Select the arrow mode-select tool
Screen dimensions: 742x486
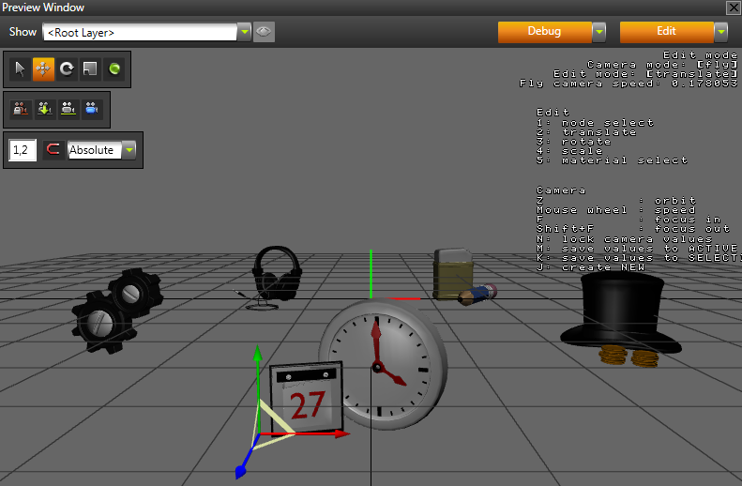click(x=21, y=68)
